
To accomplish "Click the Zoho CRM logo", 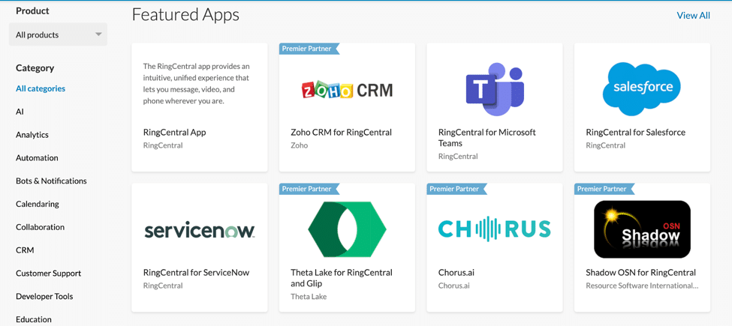I will coord(347,90).
